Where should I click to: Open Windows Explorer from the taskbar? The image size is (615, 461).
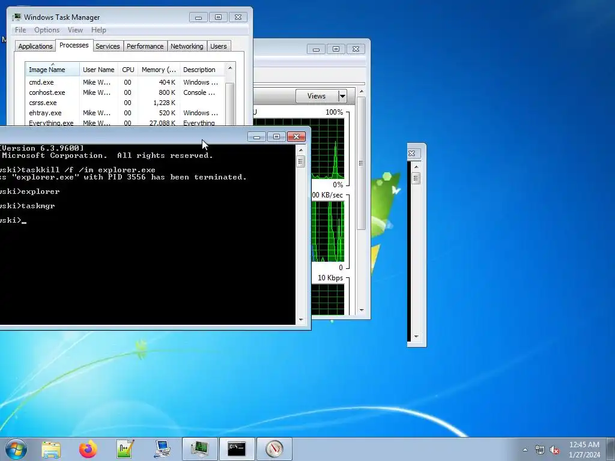(52, 449)
